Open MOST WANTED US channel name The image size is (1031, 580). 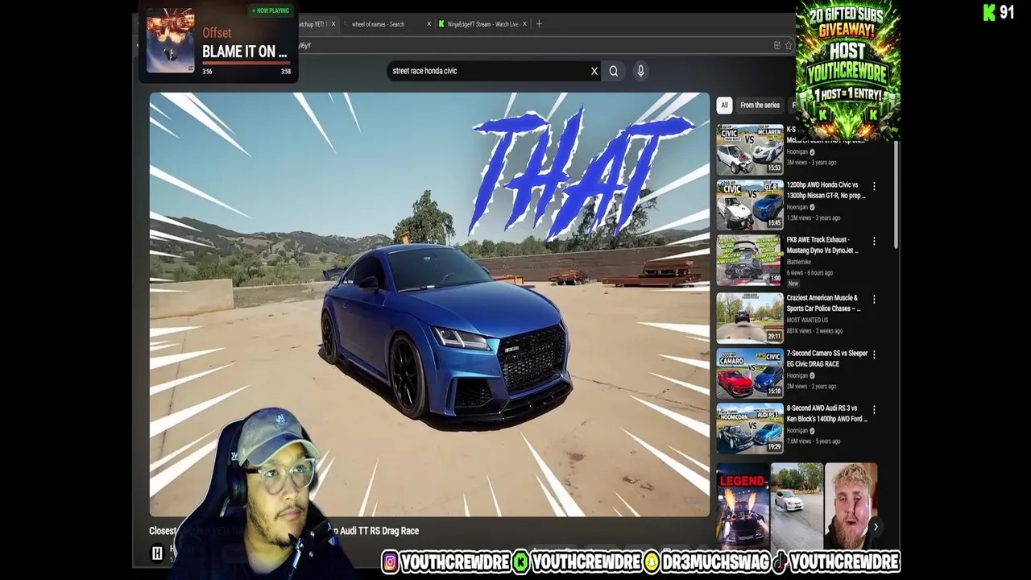point(807,320)
